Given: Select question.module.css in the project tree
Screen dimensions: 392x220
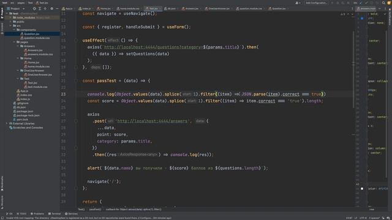Looking at the screenshot, I should [x=37, y=38].
